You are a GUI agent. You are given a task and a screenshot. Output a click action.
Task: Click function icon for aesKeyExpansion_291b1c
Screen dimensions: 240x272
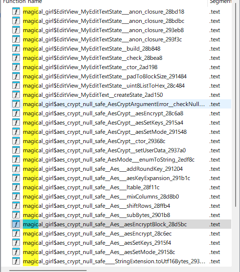pos(16,178)
